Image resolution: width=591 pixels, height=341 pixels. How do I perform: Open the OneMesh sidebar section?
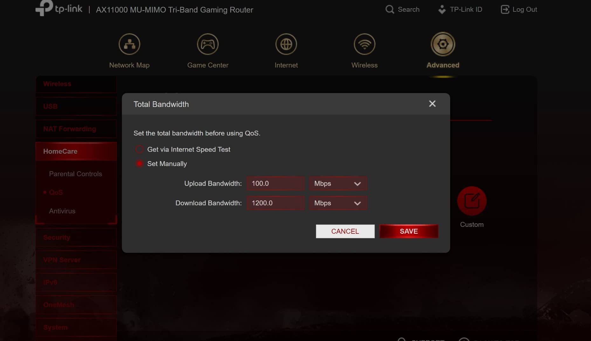point(76,305)
